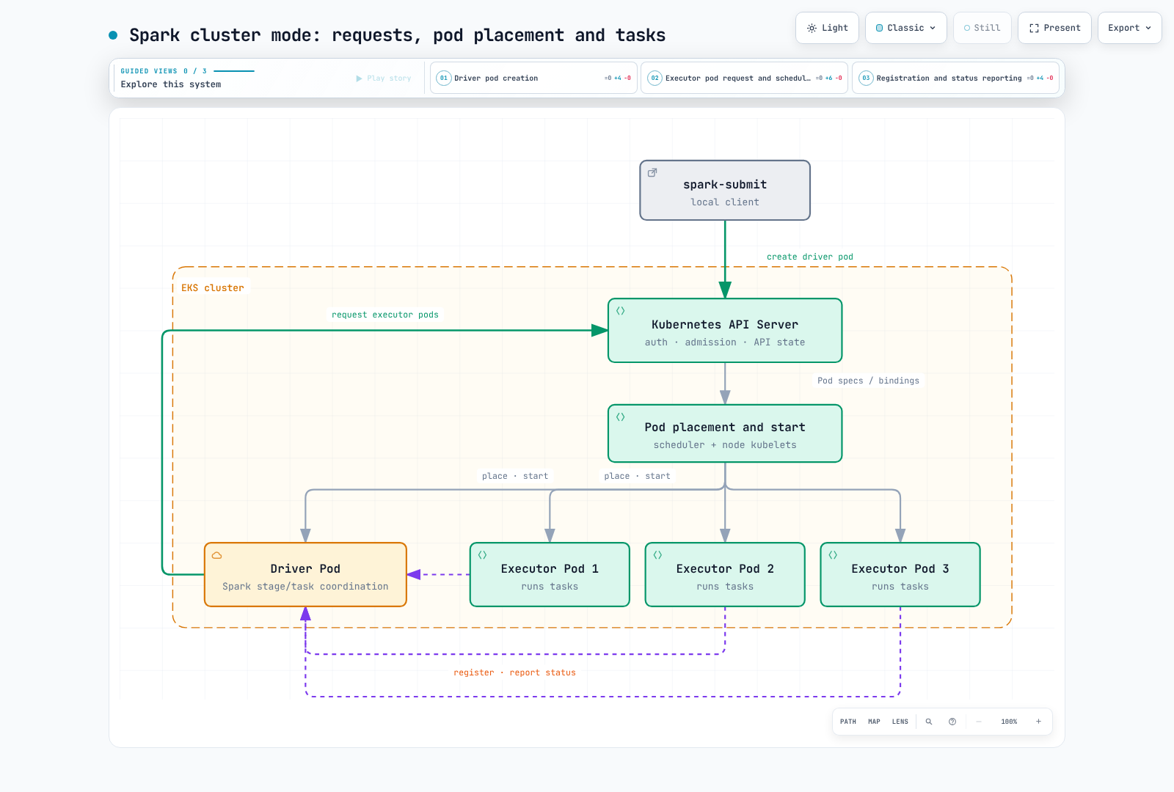
Task: Zoom out with the minus button
Action: coord(979,722)
